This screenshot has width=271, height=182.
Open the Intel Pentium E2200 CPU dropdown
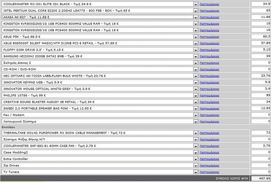coord(195,11)
